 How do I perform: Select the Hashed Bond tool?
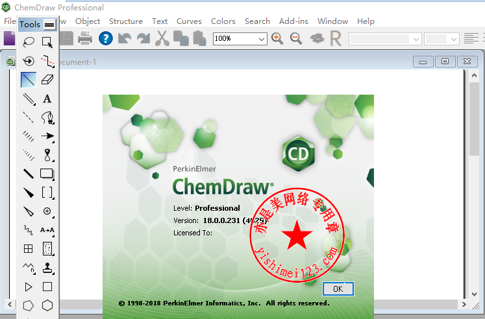29,136
